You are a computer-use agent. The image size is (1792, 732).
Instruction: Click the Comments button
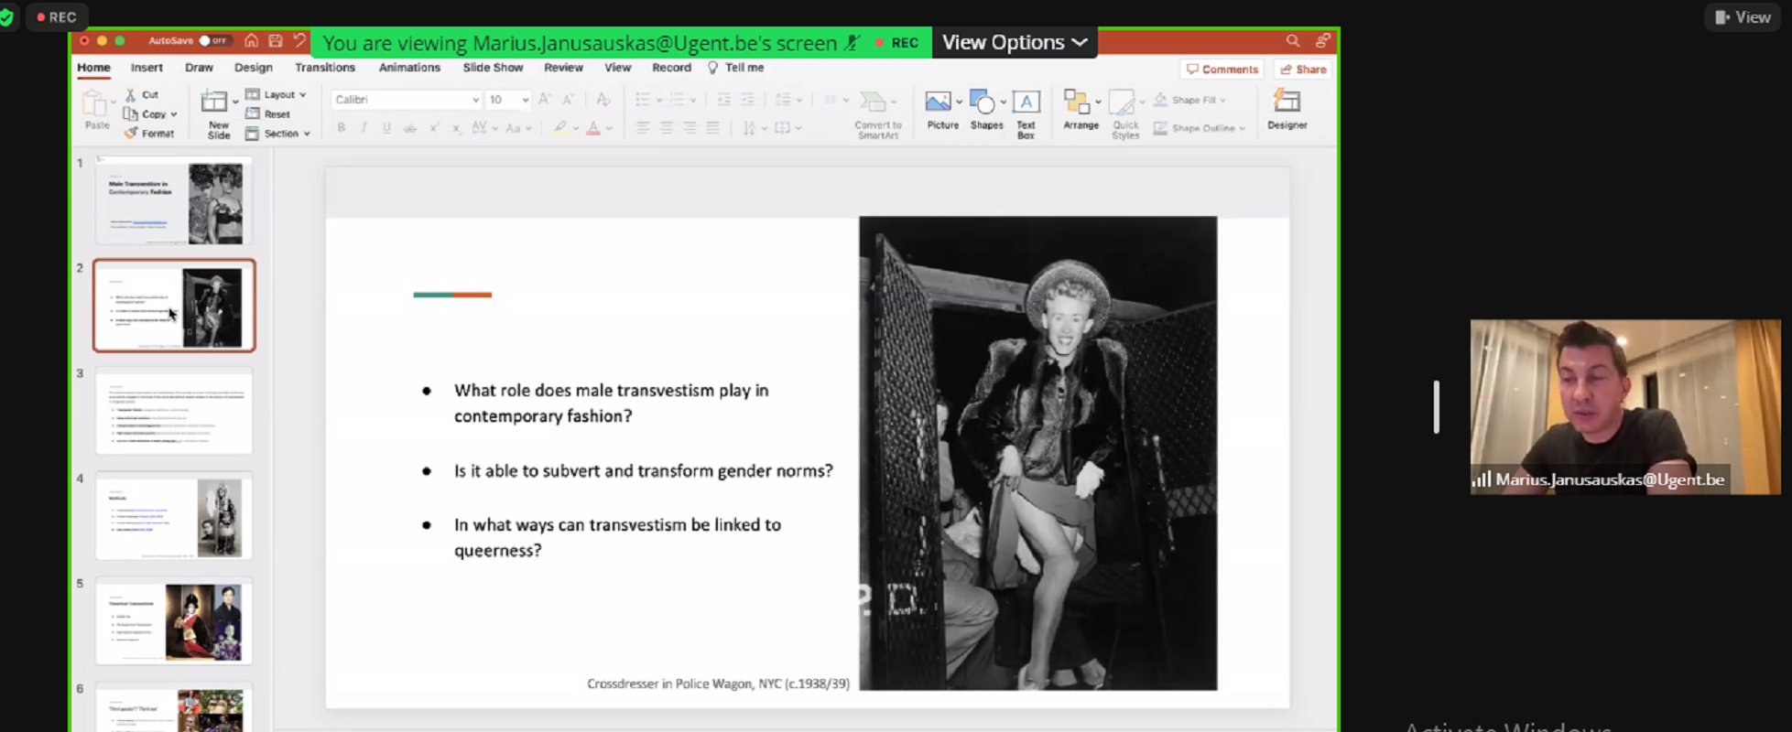click(x=1222, y=70)
